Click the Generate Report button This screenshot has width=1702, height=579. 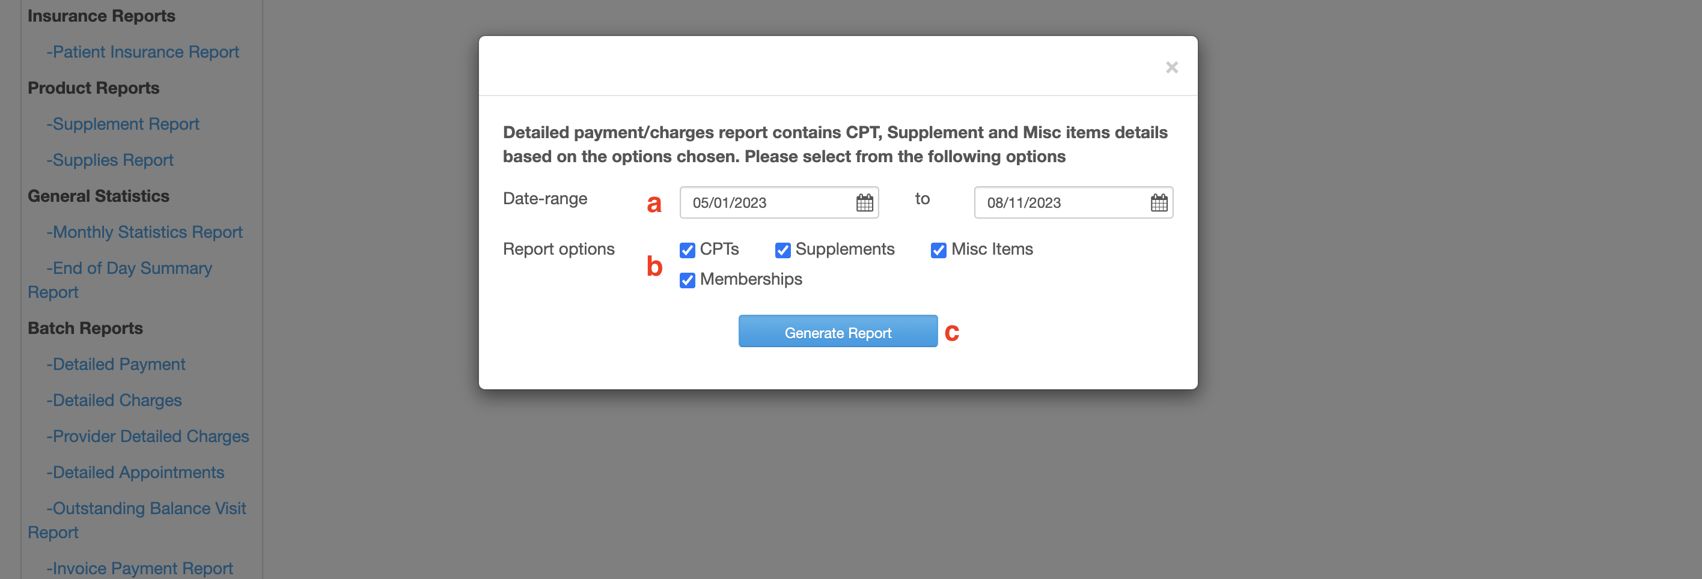tap(838, 332)
